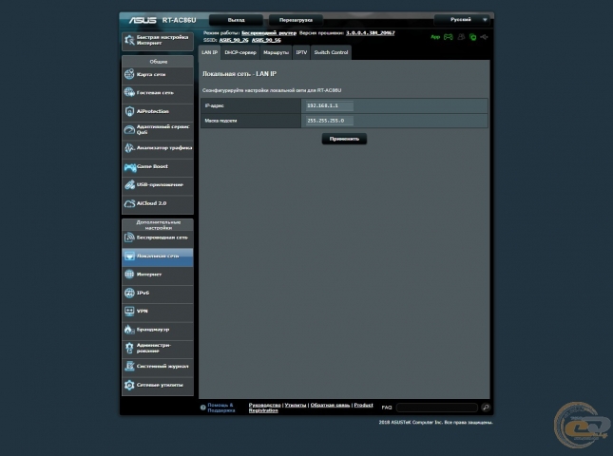The image size is (613, 456).
Task: Switch to the DHCP-сервер tab
Action: pyautogui.click(x=240, y=53)
